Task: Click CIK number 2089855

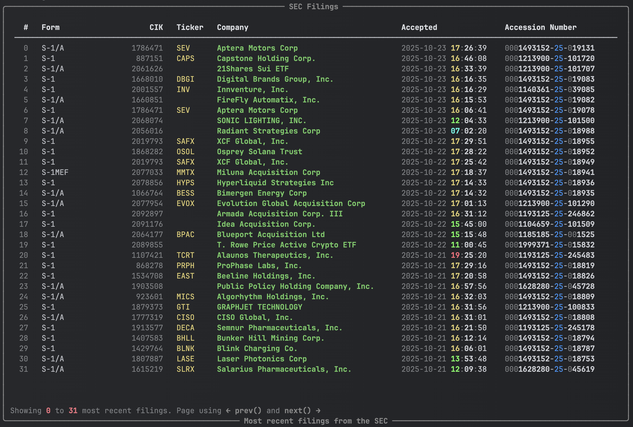Action: click(147, 245)
